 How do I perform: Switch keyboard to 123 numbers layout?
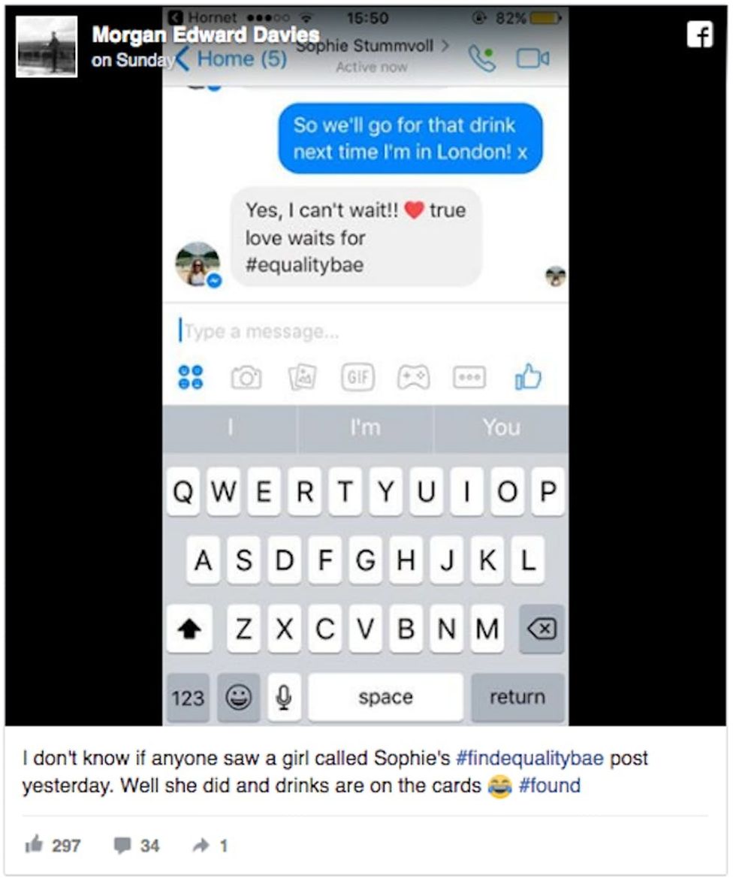pyautogui.click(x=188, y=698)
